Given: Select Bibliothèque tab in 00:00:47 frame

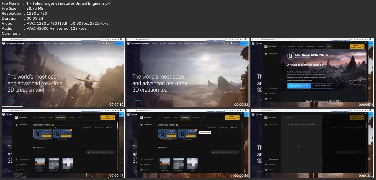Looking at the screenshot, I should [x=60, y=118].
